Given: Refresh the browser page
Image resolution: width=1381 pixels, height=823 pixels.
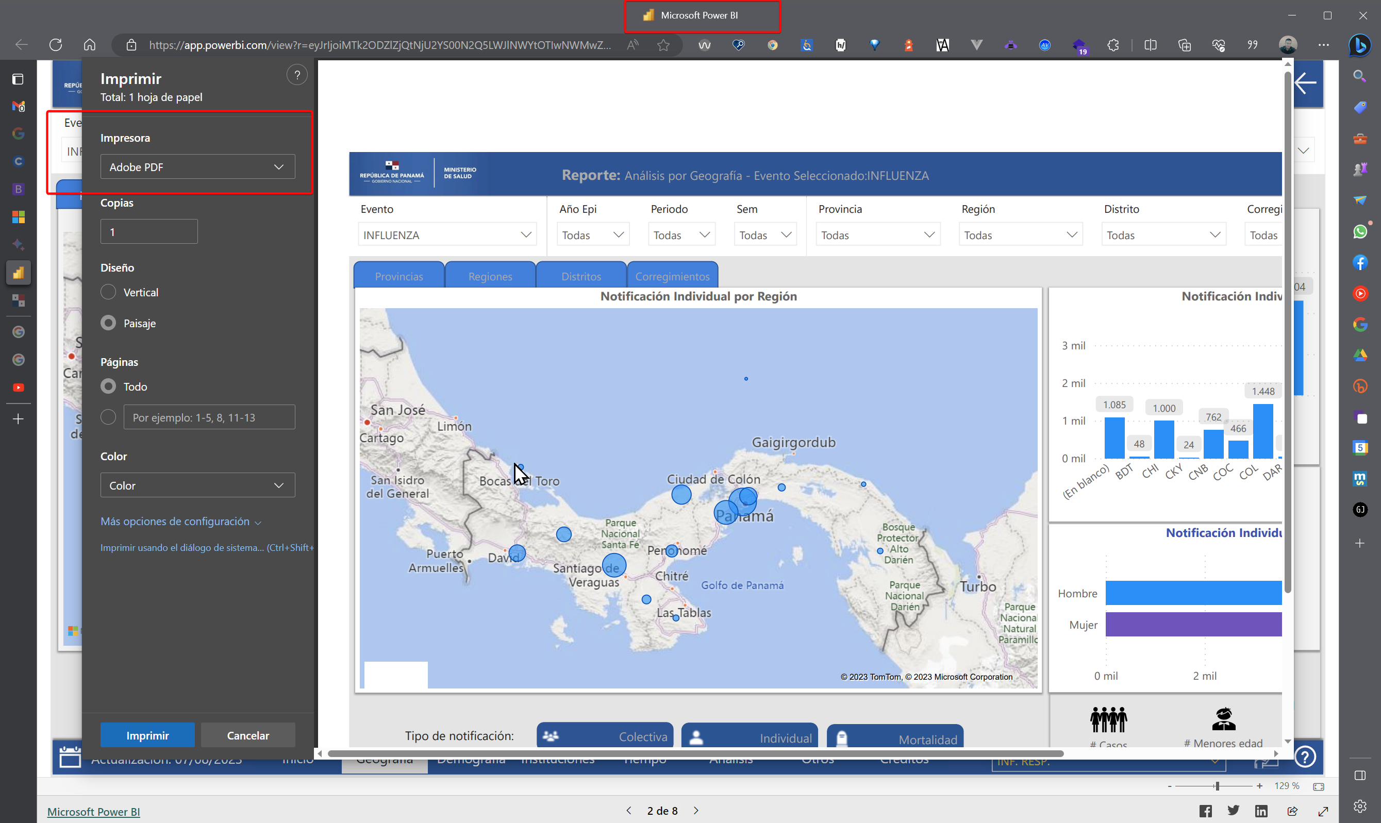Looking at the screenshot, I should 56,45.
